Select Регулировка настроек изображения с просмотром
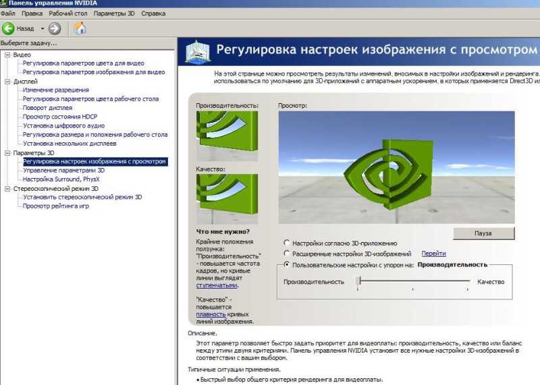 click(95, 162)
